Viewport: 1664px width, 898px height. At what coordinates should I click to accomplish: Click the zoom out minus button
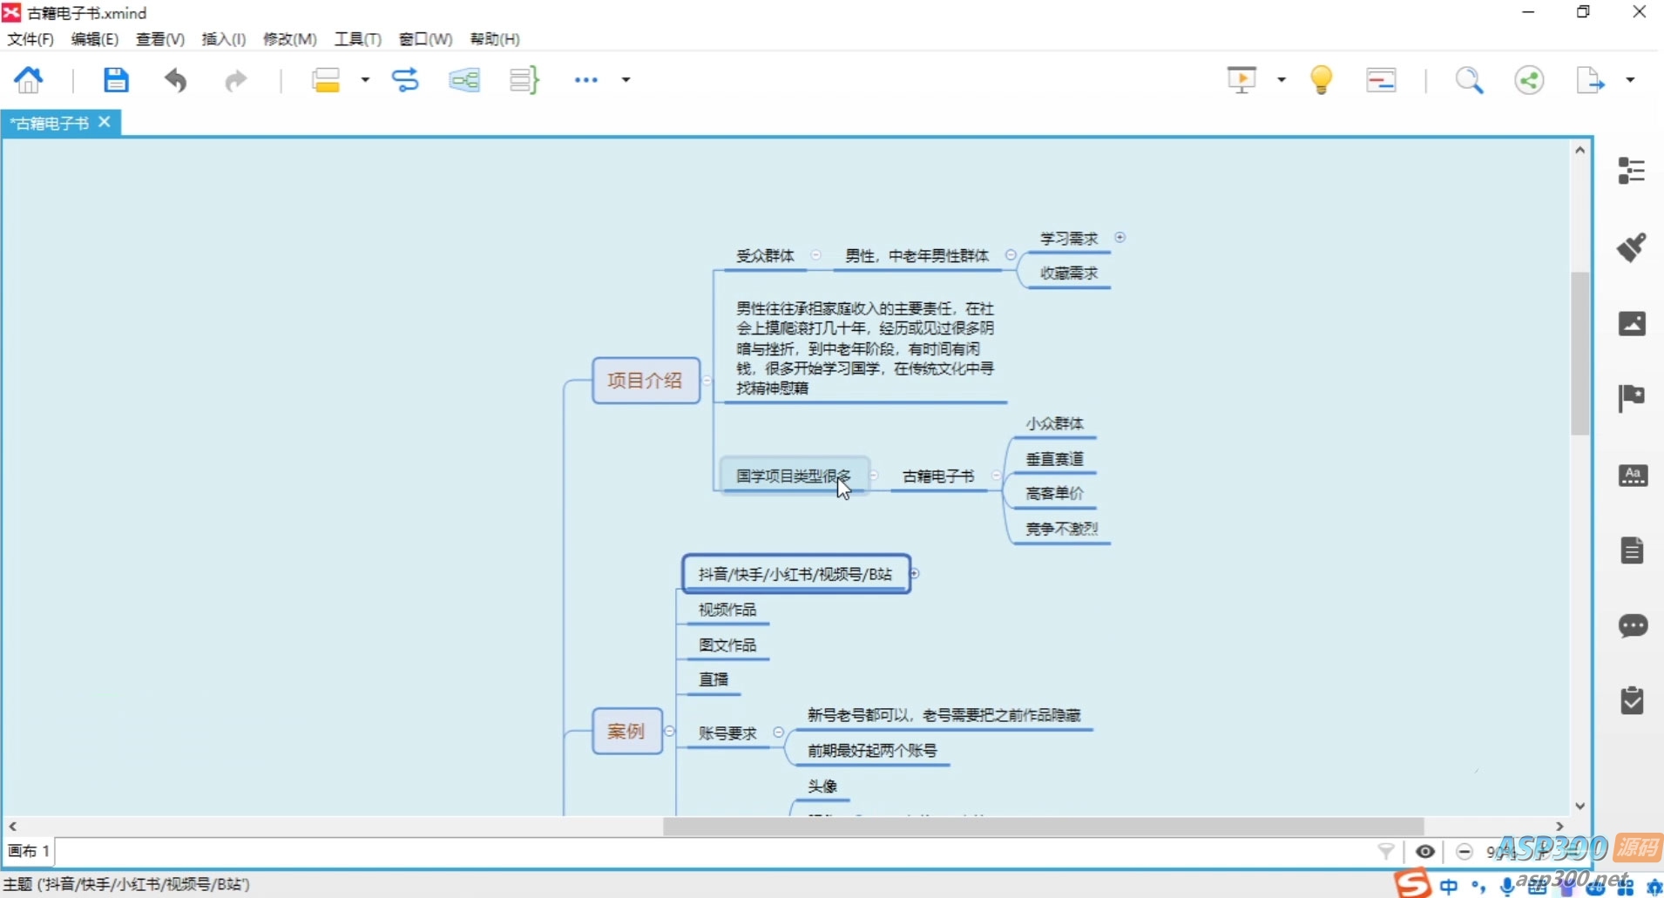pyautogui.click(x=1464, y=852)
